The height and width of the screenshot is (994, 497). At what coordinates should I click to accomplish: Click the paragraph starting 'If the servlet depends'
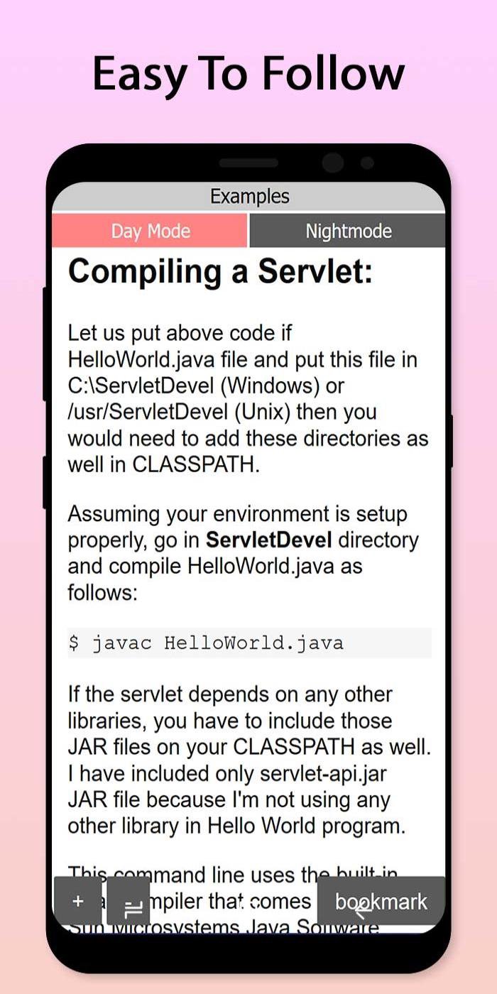click(x=249, y=760)
